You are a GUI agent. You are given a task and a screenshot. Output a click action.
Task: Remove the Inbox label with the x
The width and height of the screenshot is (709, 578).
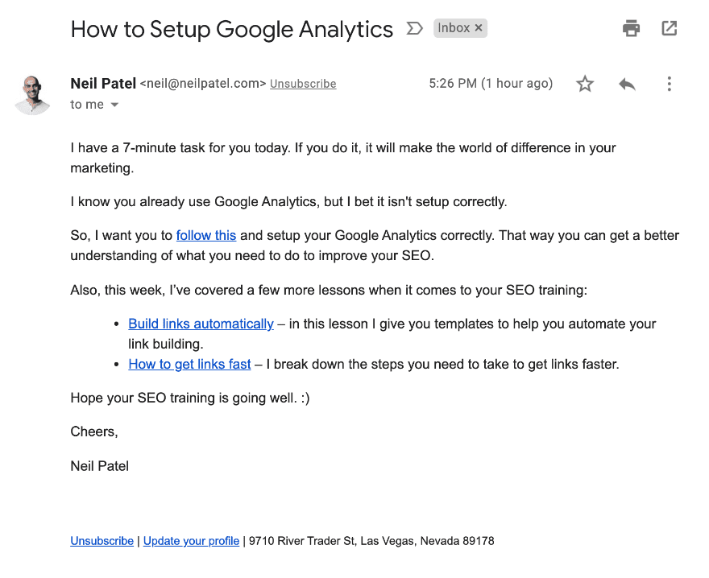[x=479, y=28]
